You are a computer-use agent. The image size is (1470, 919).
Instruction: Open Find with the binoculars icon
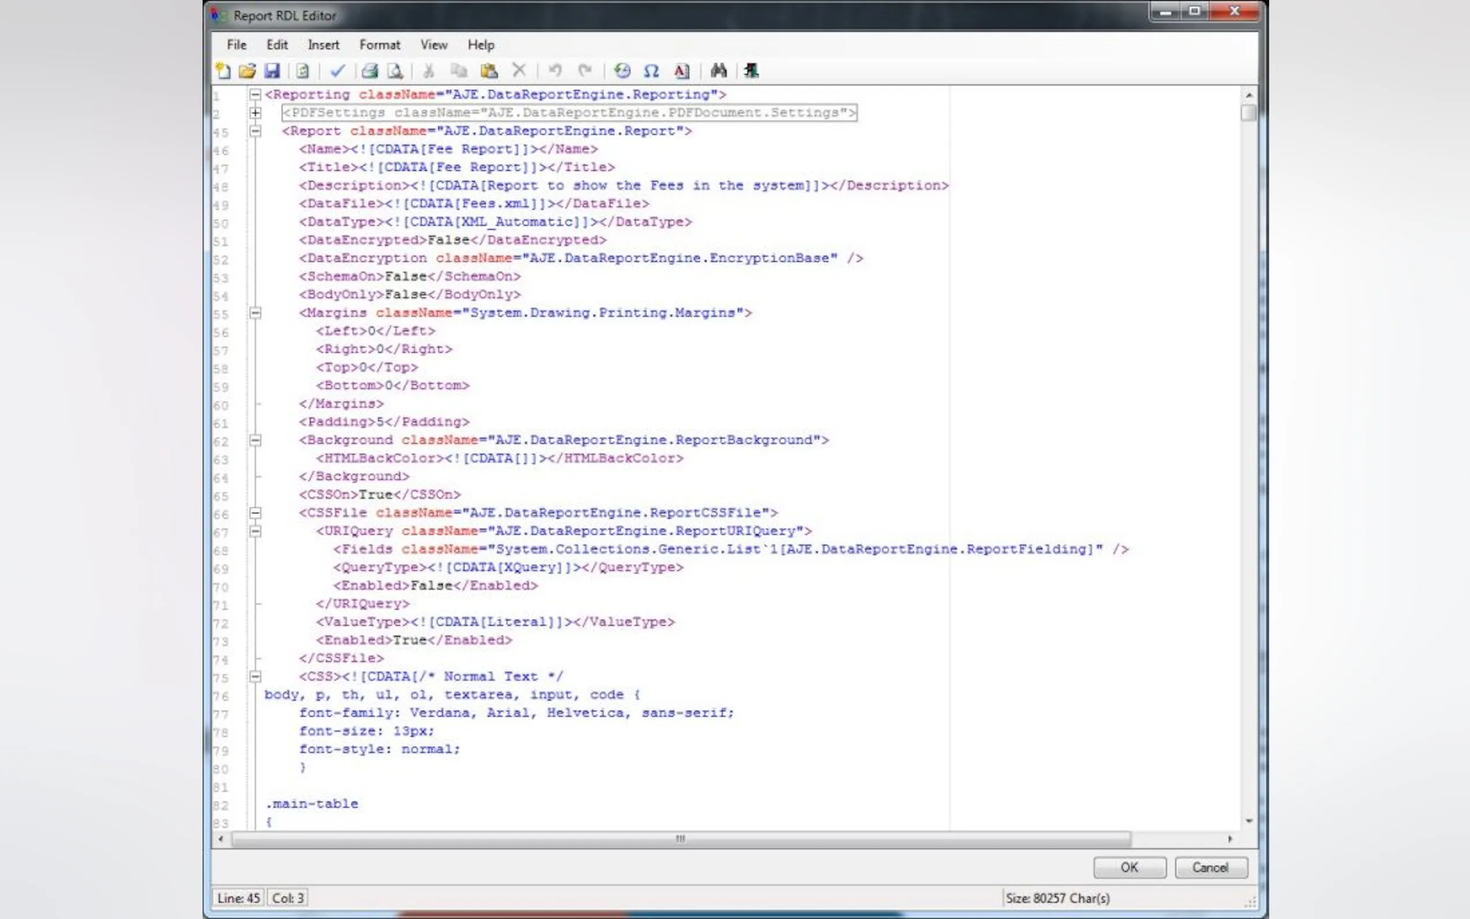pyautogui.click(x=719, y=71)
